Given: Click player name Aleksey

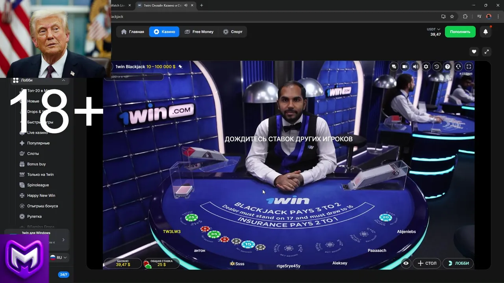Looking at the screenshot, I should tap(340, 263).
